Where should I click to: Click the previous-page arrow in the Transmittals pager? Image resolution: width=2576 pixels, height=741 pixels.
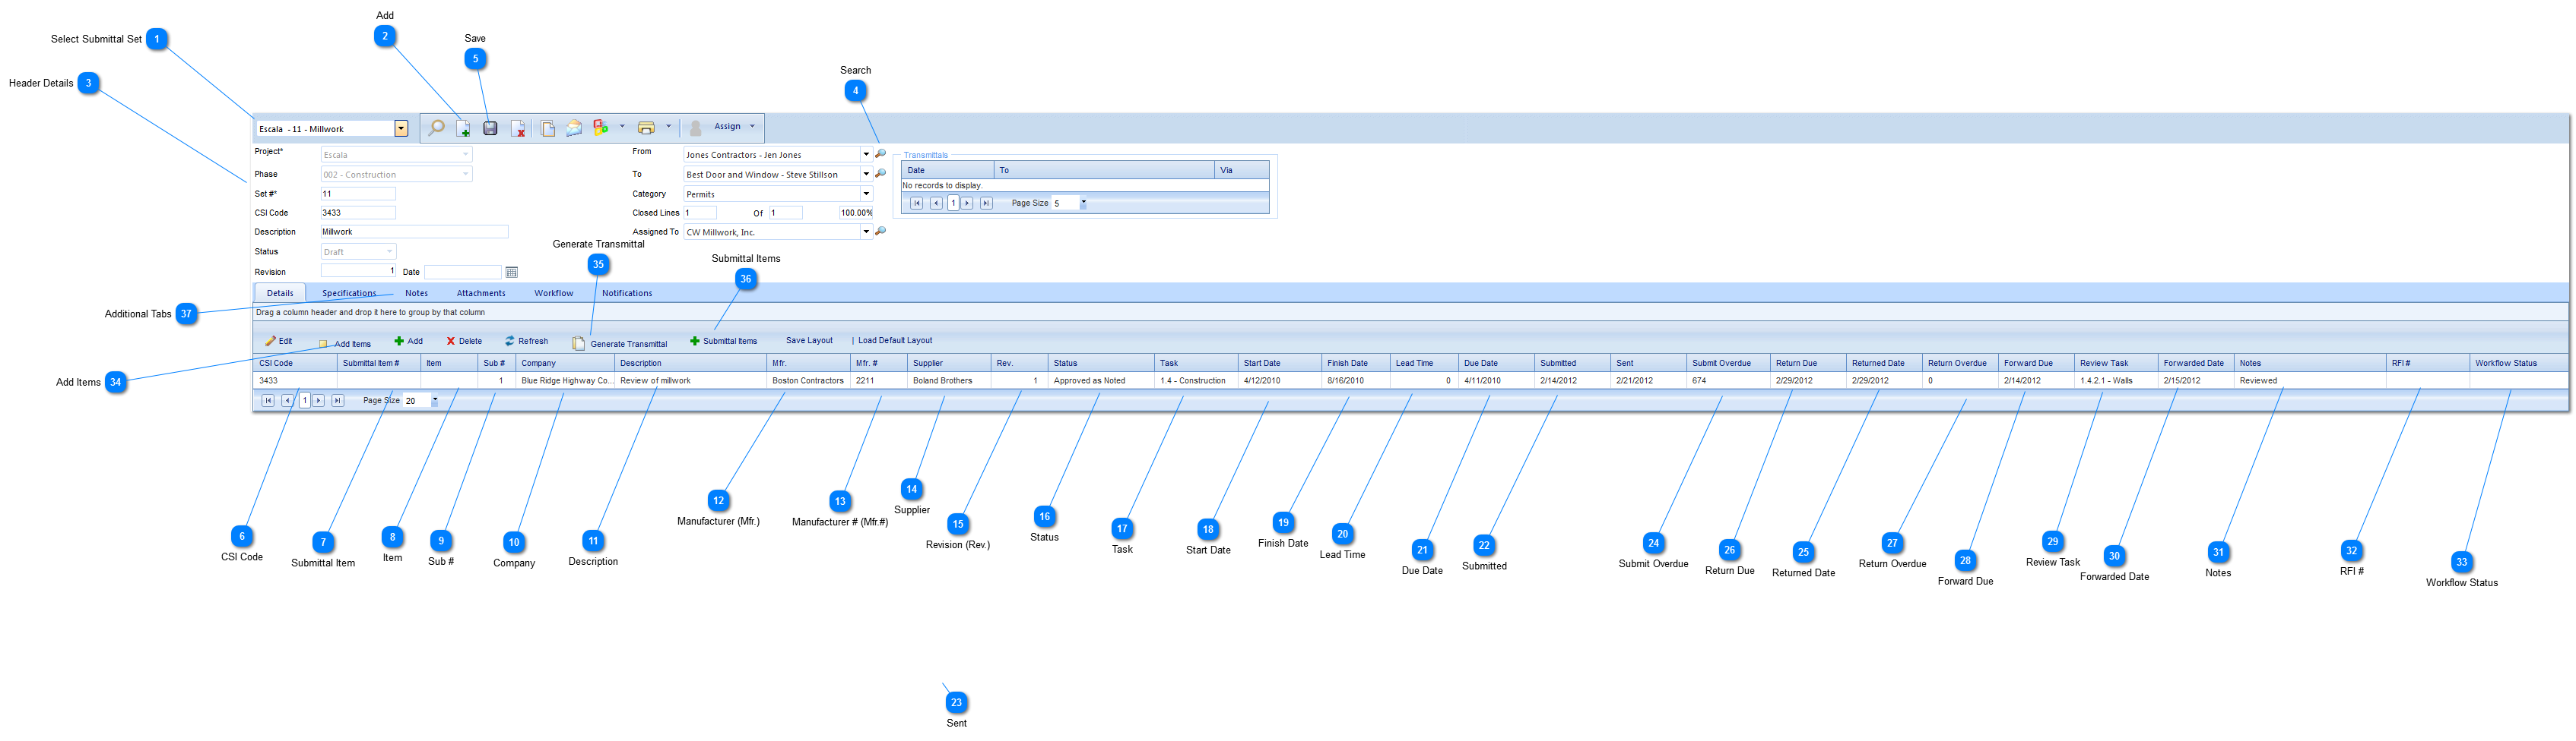(936, 203)
